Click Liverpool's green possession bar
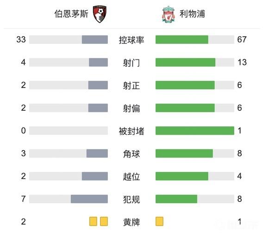The height and width of the screenshot is (235, 263). point(182,40)
